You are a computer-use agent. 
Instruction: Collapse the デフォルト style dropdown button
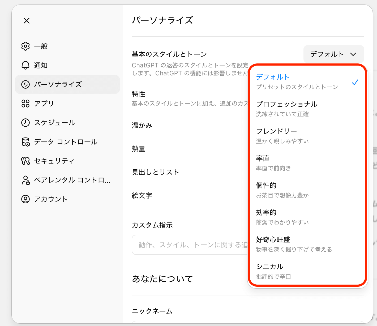coord(333,54)
